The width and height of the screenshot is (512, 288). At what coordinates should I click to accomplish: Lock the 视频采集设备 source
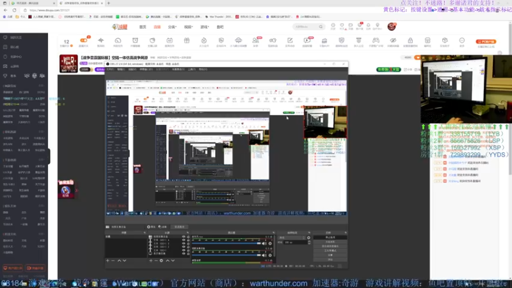click(x=188, y=237)
